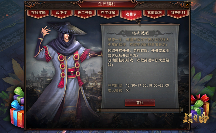Click the 前往 button
The height and width of the screenshot is (133, 216).
[140, 103]
